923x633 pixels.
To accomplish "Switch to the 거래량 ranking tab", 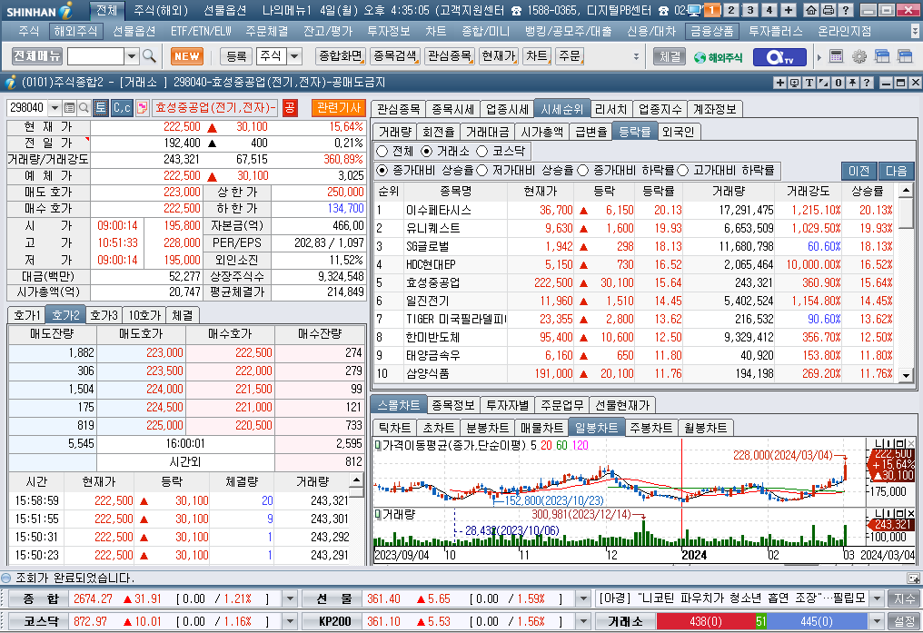I will coord(395,132).
